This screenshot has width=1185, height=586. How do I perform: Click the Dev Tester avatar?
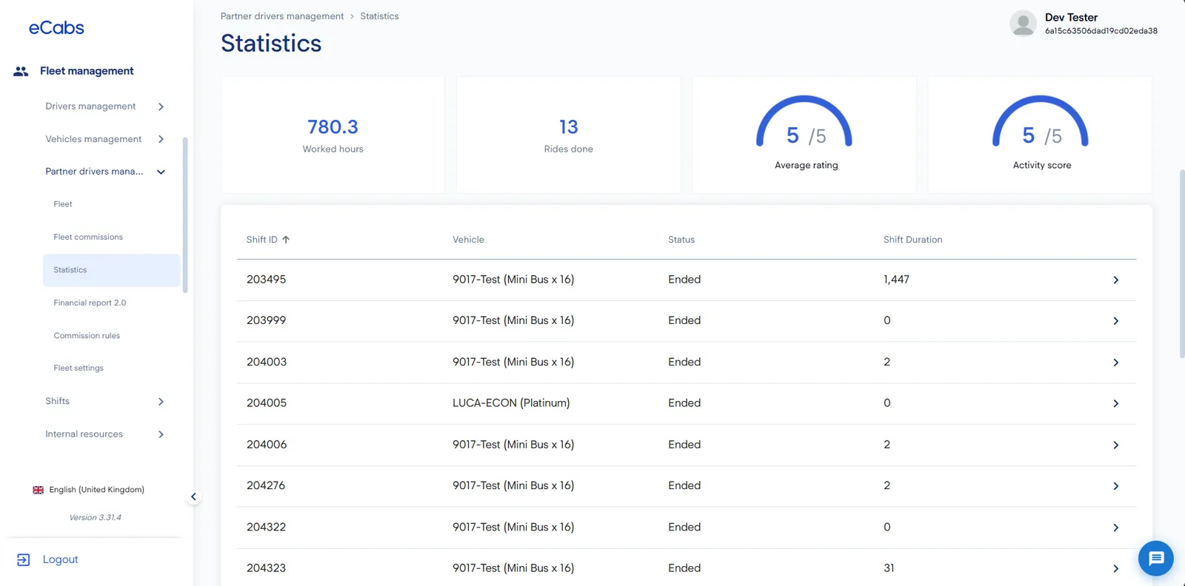(x=1023, y=24)
